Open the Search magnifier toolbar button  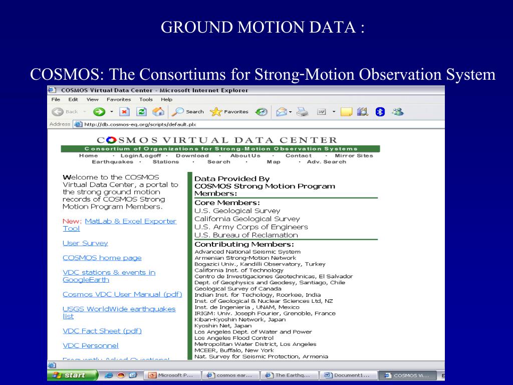(188, 112)
